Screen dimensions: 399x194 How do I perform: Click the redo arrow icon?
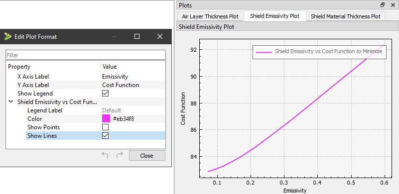point(120,155)
